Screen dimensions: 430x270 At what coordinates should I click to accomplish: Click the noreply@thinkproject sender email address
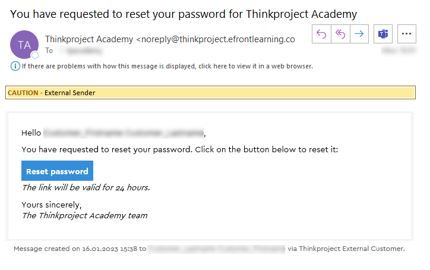(x=218, y=39)
